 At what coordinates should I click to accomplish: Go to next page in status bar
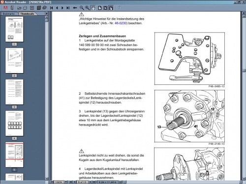tap(91, 182)
